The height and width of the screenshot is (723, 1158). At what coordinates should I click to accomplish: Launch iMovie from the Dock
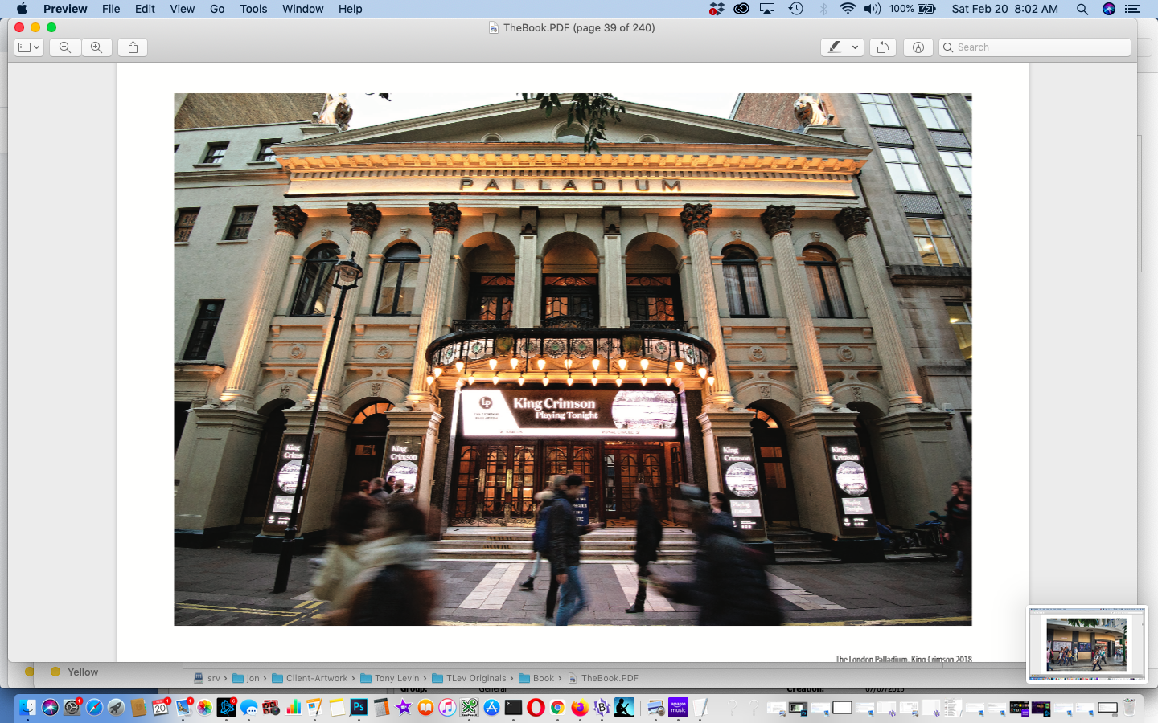click(x=403, y=707)
